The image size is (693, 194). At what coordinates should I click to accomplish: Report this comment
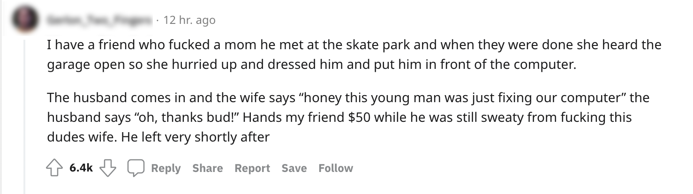click(x=252, y=168)
